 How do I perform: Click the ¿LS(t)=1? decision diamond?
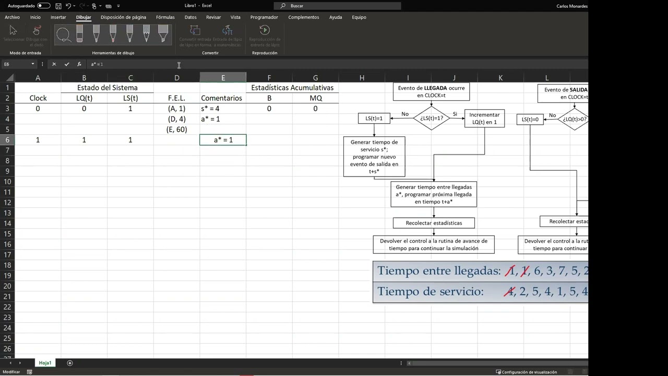pos(432,119)
